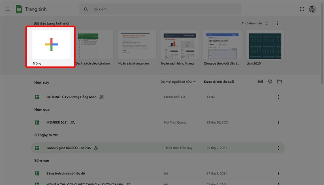This screenshot has width=324, height=185.
Task: Open the main hamburger menu
Action: point(8,9)
